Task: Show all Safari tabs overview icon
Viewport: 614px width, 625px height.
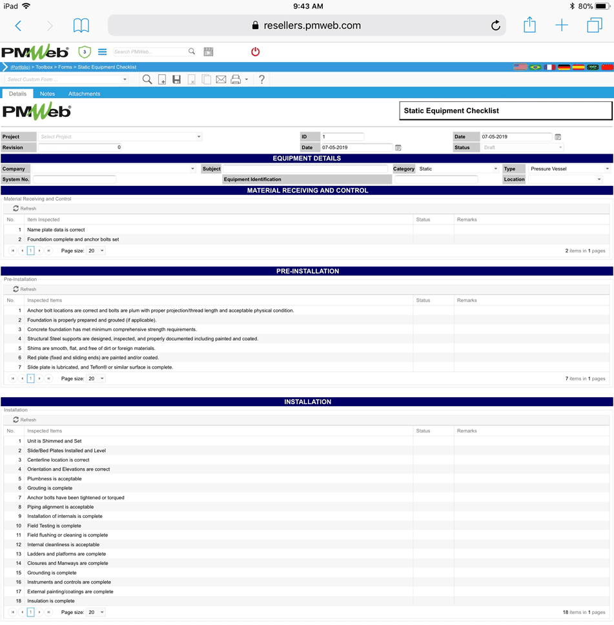Action: [594, 26]
